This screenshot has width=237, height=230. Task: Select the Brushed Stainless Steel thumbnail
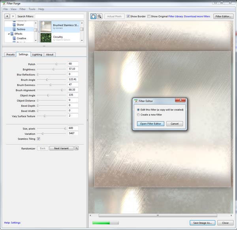[46, 26]
